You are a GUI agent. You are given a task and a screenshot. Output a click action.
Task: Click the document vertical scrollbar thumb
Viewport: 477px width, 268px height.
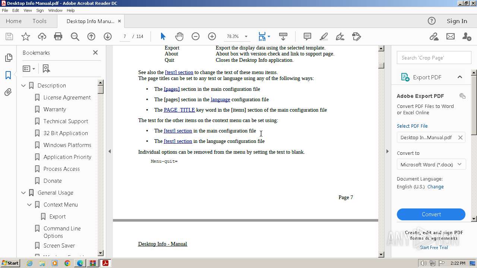381,66
